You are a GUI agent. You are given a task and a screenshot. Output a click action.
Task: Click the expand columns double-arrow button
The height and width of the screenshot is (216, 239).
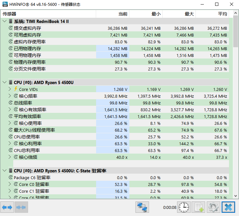7,207
